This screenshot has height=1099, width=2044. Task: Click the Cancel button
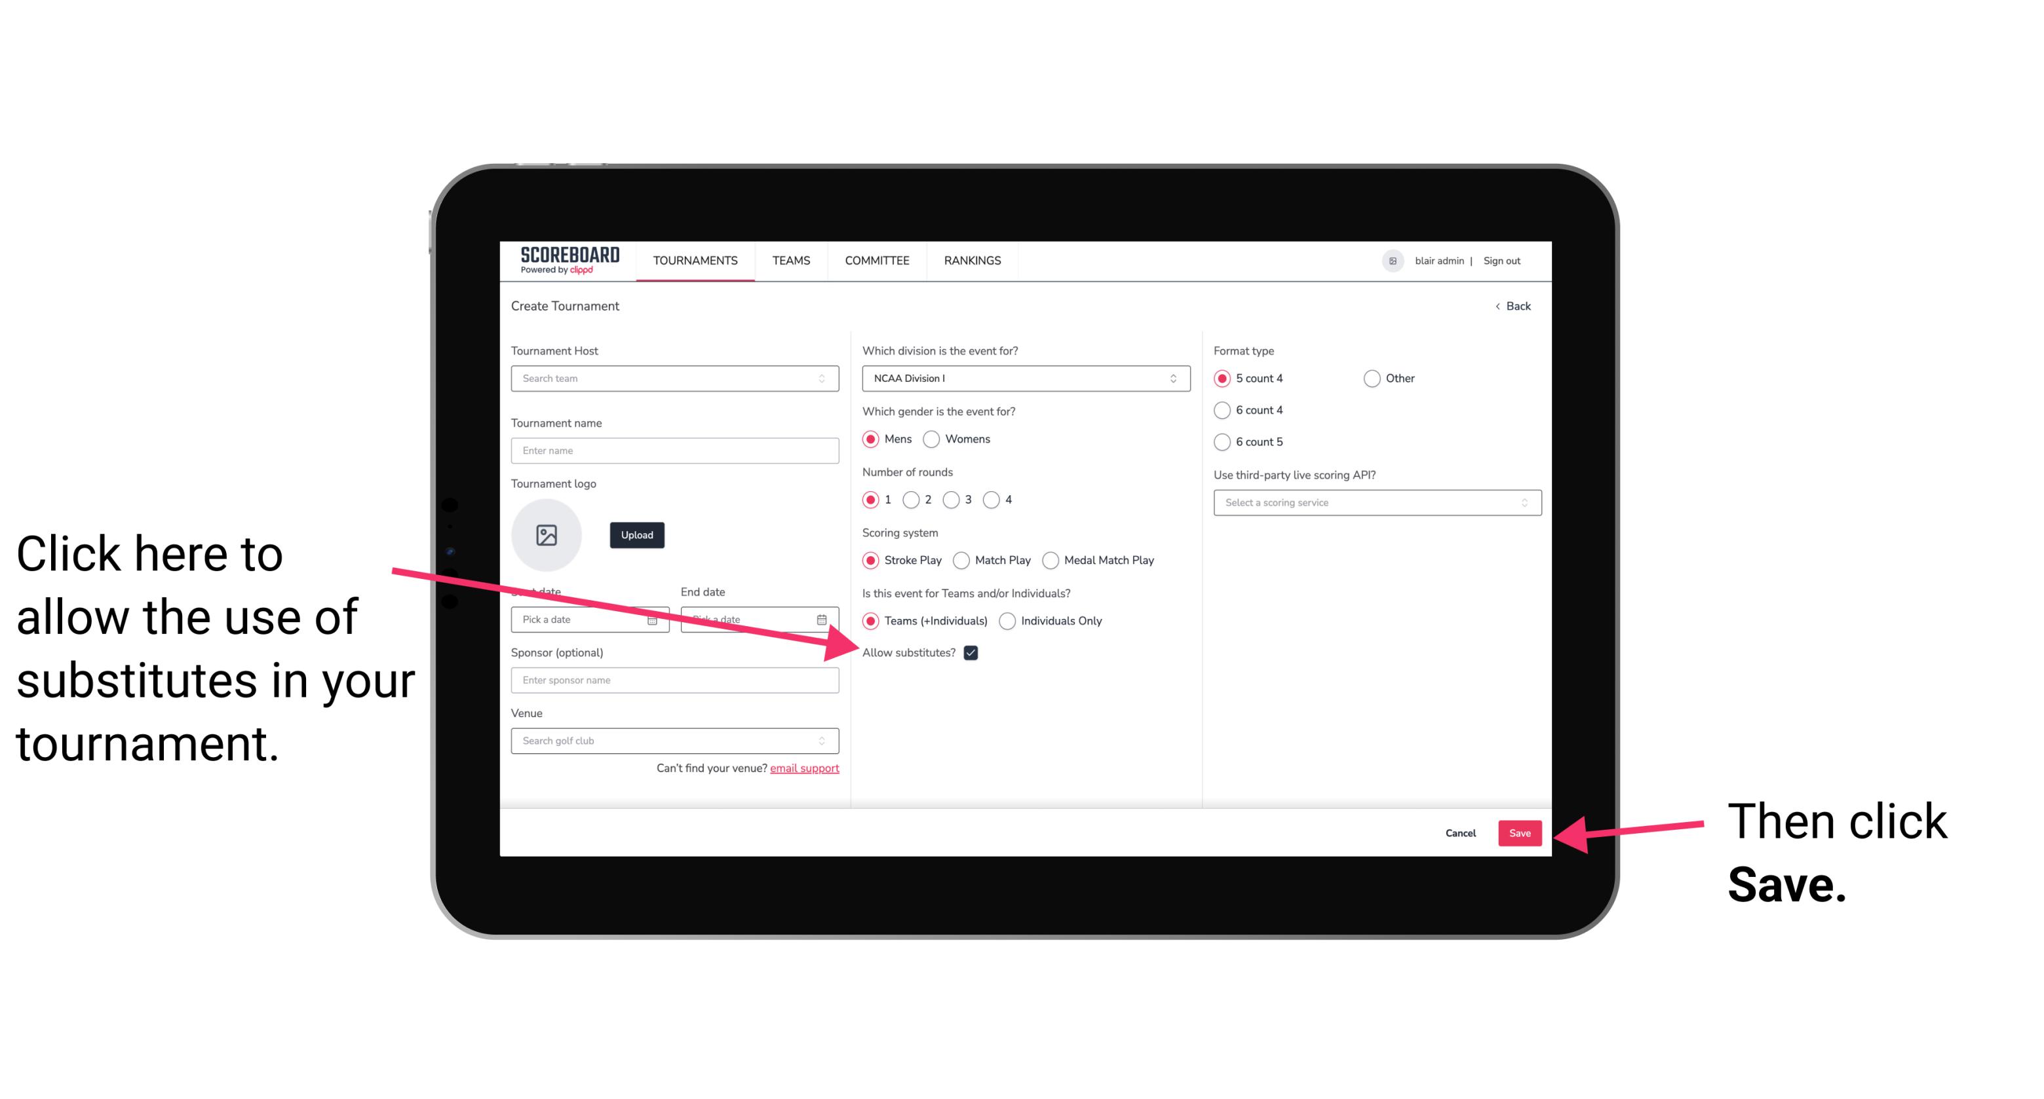click(1462, 831)
